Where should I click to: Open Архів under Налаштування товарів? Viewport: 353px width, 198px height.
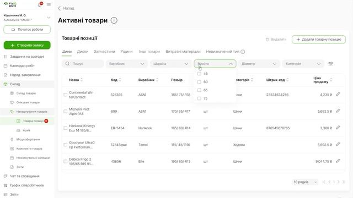pos(26,130)
